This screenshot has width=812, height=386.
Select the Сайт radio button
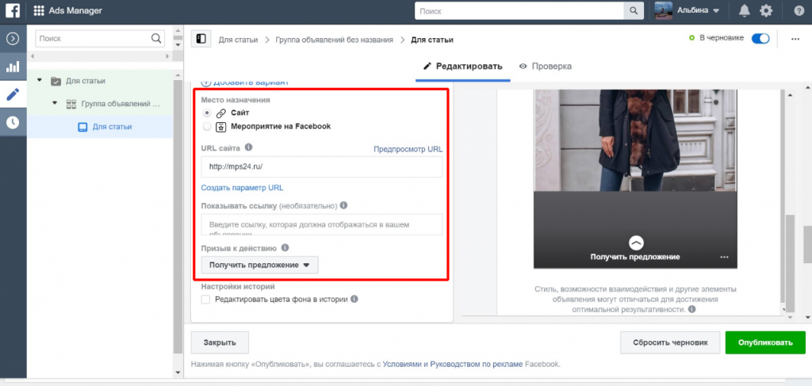(208, 113)
